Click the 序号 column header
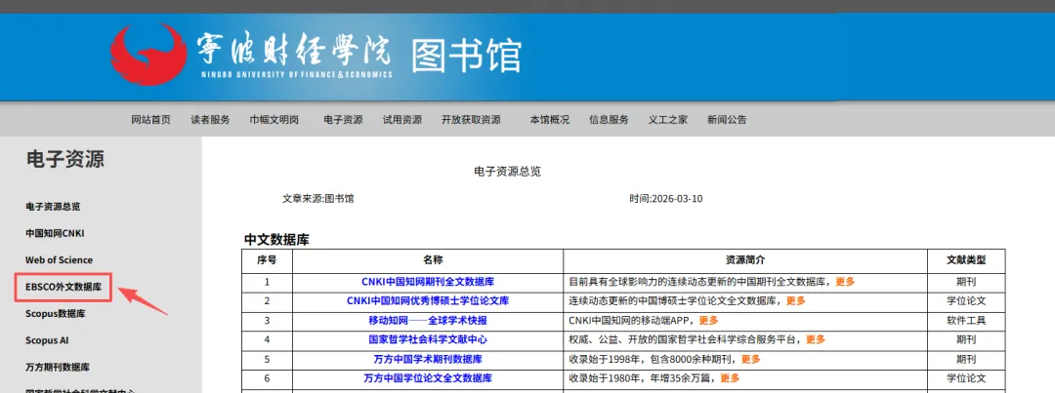The height and width of the screenshot is (393, 1055). click(x=267, y=260)
